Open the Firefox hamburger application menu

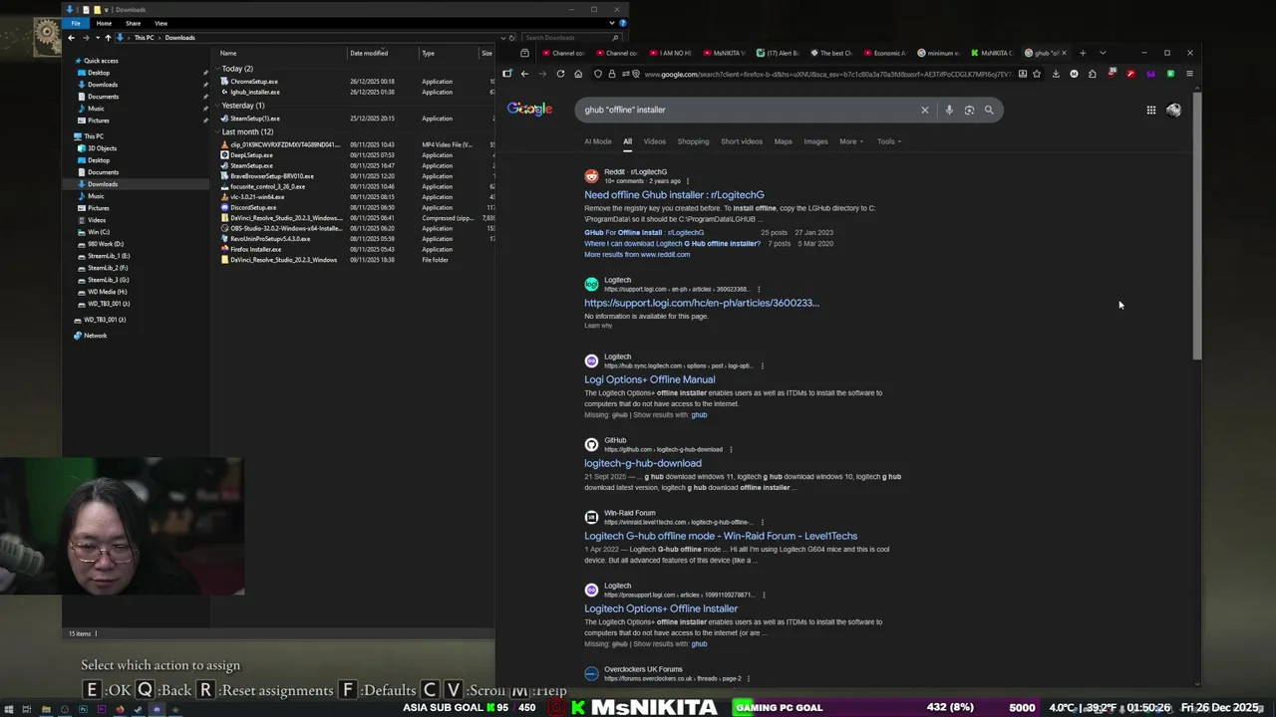[x=1189, y=74]
